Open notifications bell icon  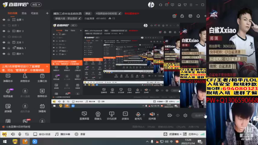198,16
